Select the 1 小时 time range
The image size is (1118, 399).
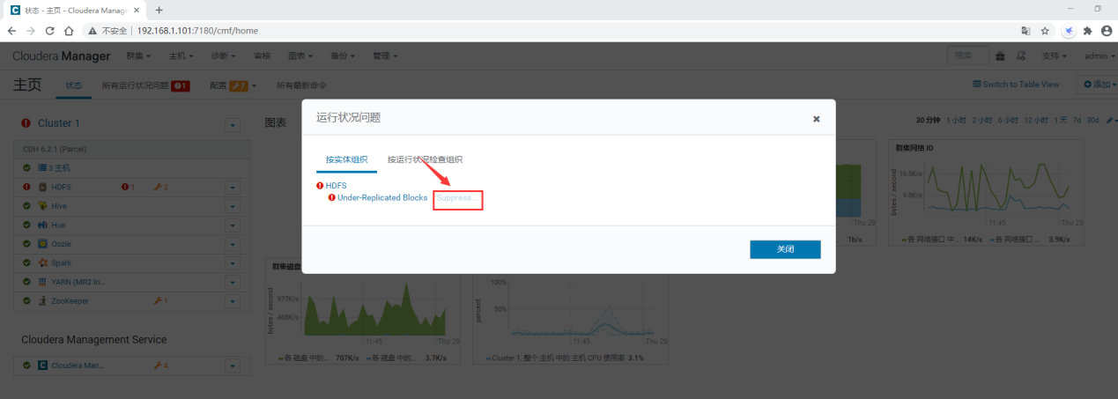[x=956, y=120]
